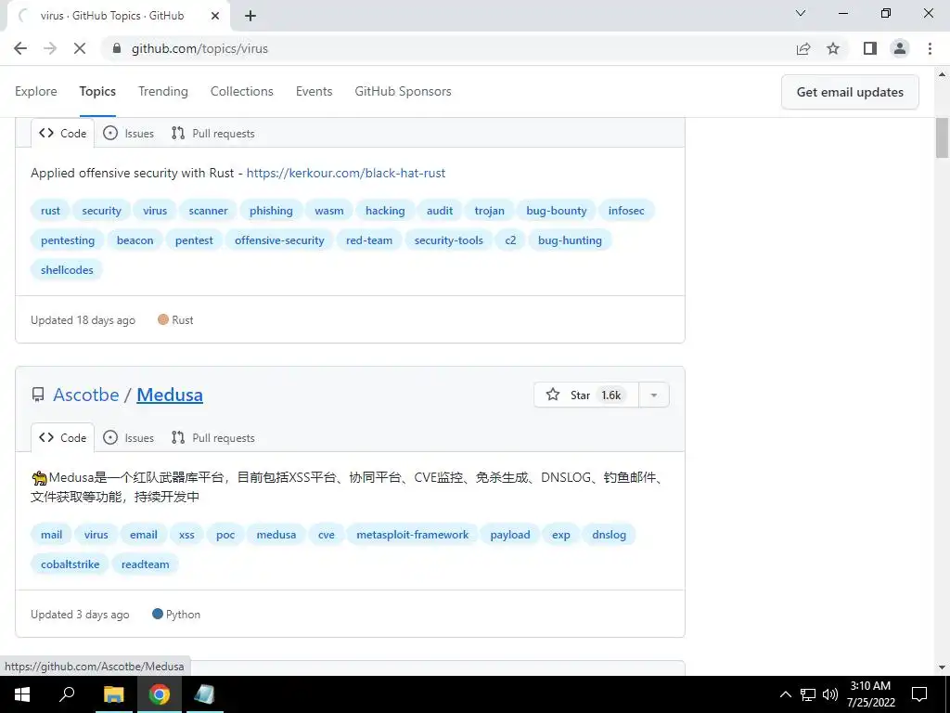Click the site lock icon in address bar
Viewport: 950px width, 713px height.
(117, 48)
